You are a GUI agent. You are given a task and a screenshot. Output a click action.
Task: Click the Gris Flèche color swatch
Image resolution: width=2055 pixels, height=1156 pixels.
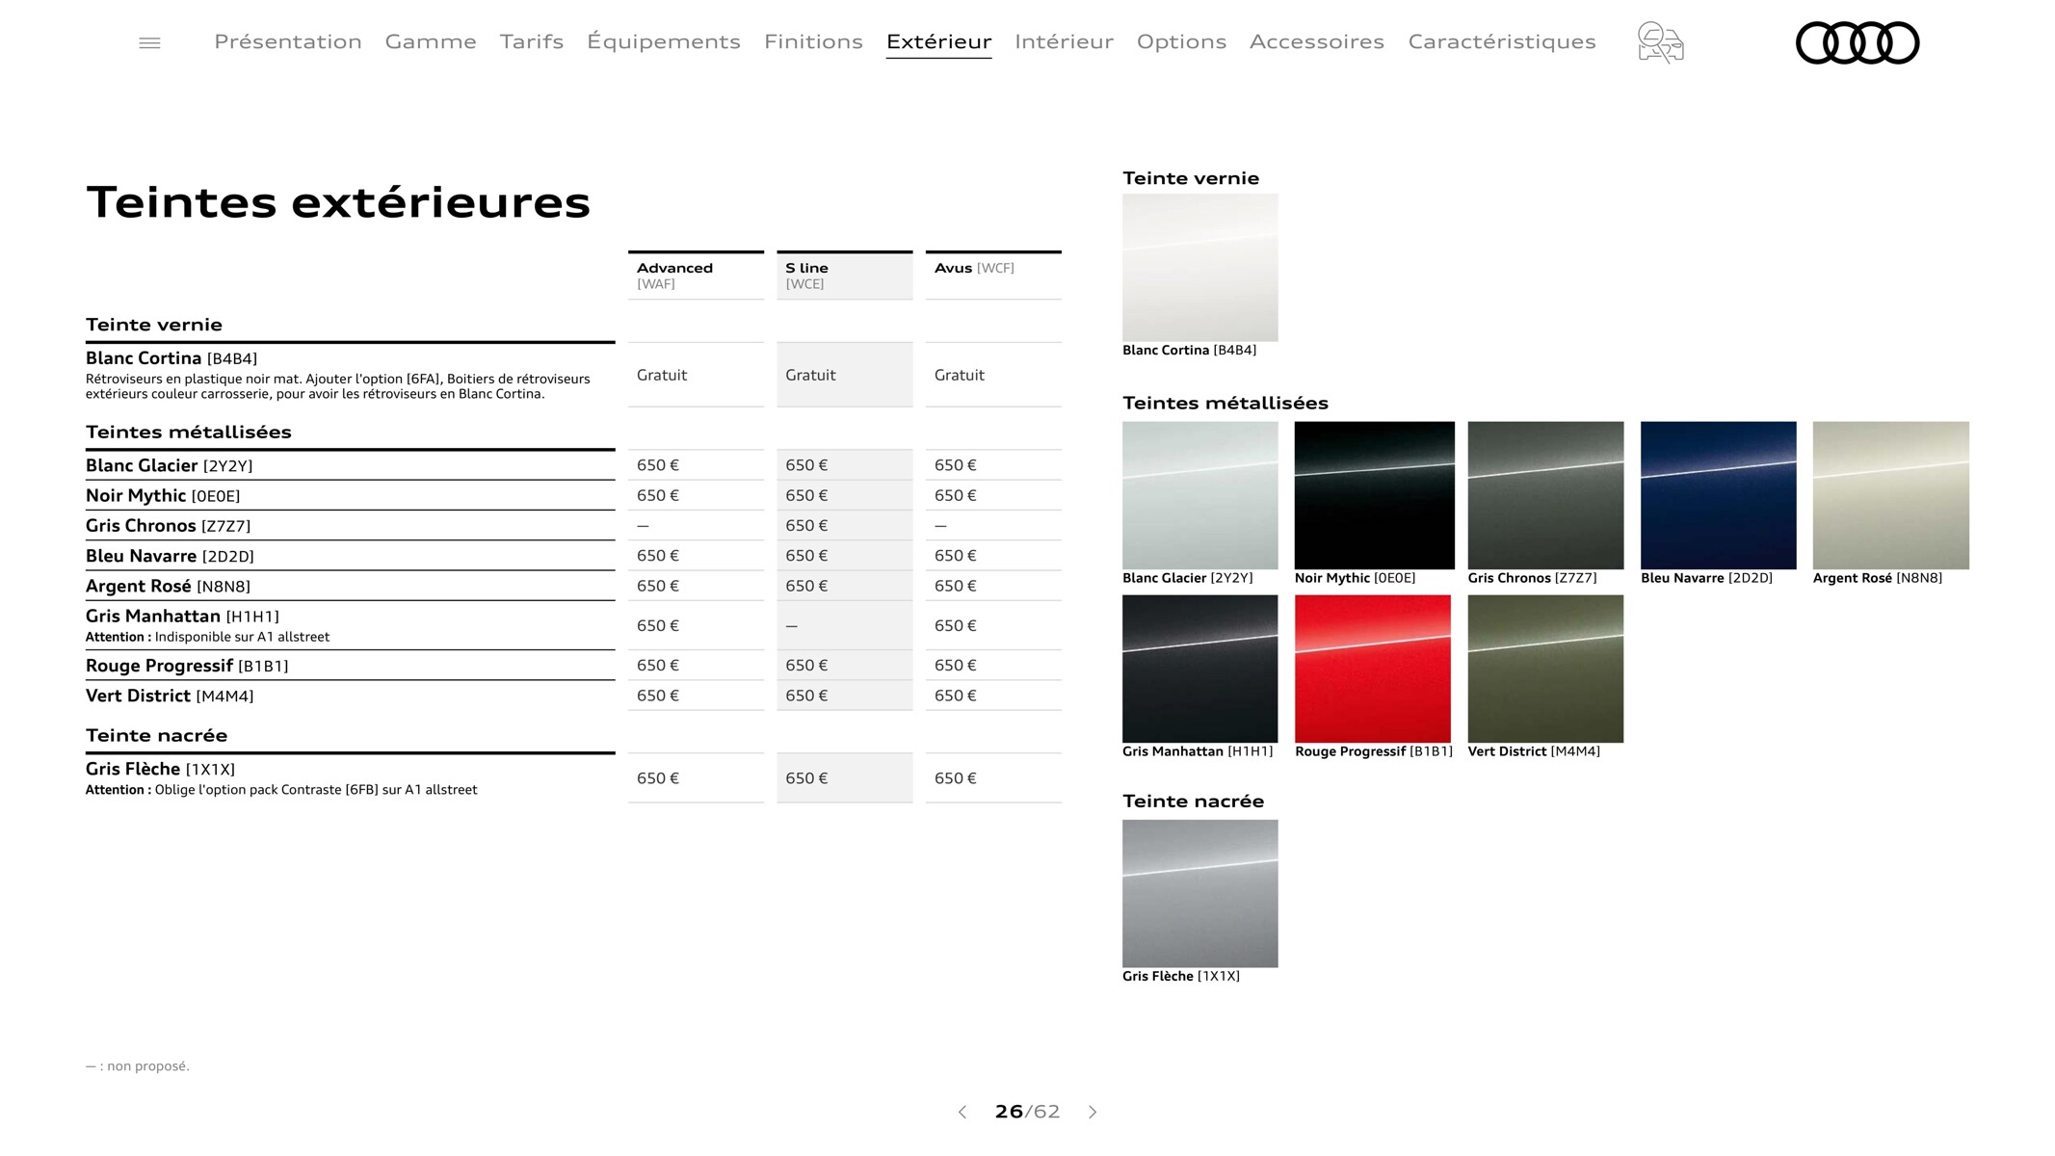click(x=1199, y=894)
